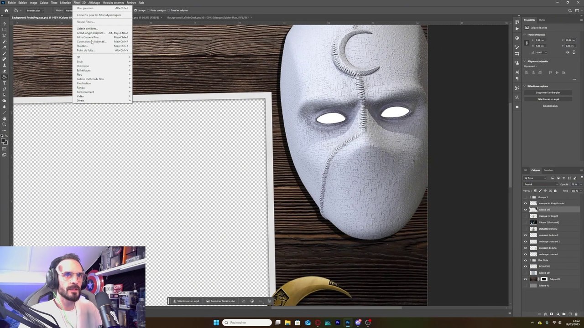Switch to the Styles tab
This screenshot has width=584, height=328.
pyautogui.click(x=542, y=20)
